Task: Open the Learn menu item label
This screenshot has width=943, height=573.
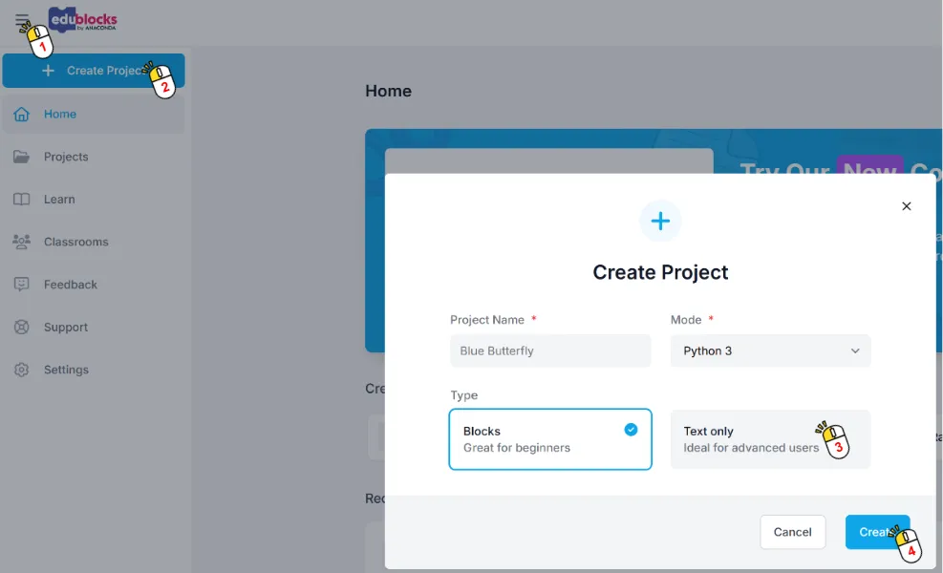Action: [59, 200]
